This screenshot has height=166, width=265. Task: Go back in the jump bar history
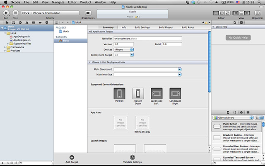[x=63, y=22]
